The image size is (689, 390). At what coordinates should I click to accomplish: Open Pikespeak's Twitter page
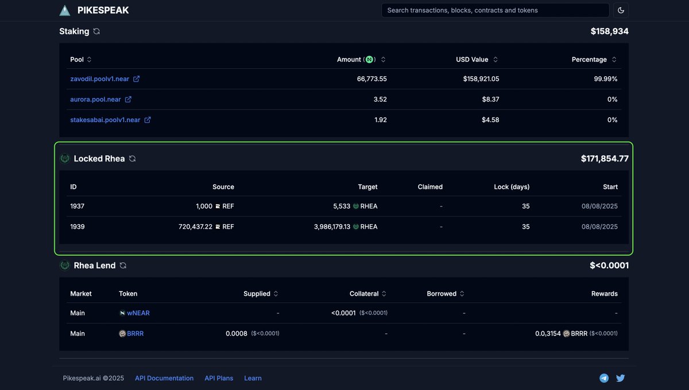pos(620,378)
